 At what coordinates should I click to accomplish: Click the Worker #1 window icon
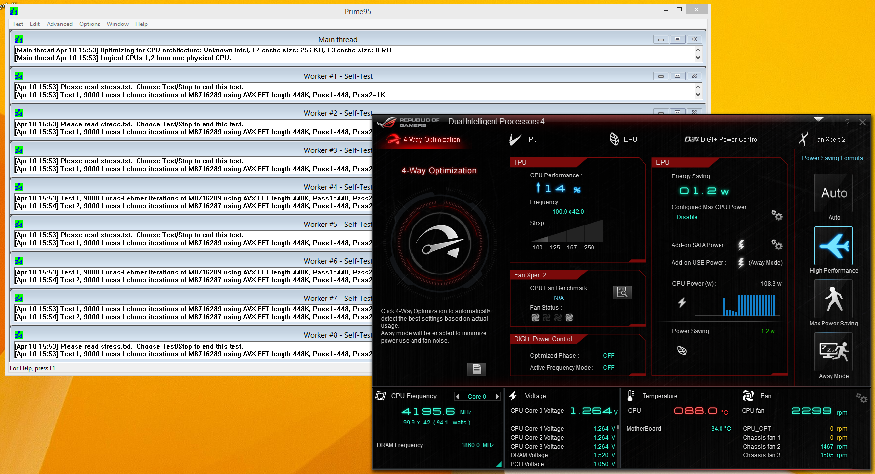point(19,76)
